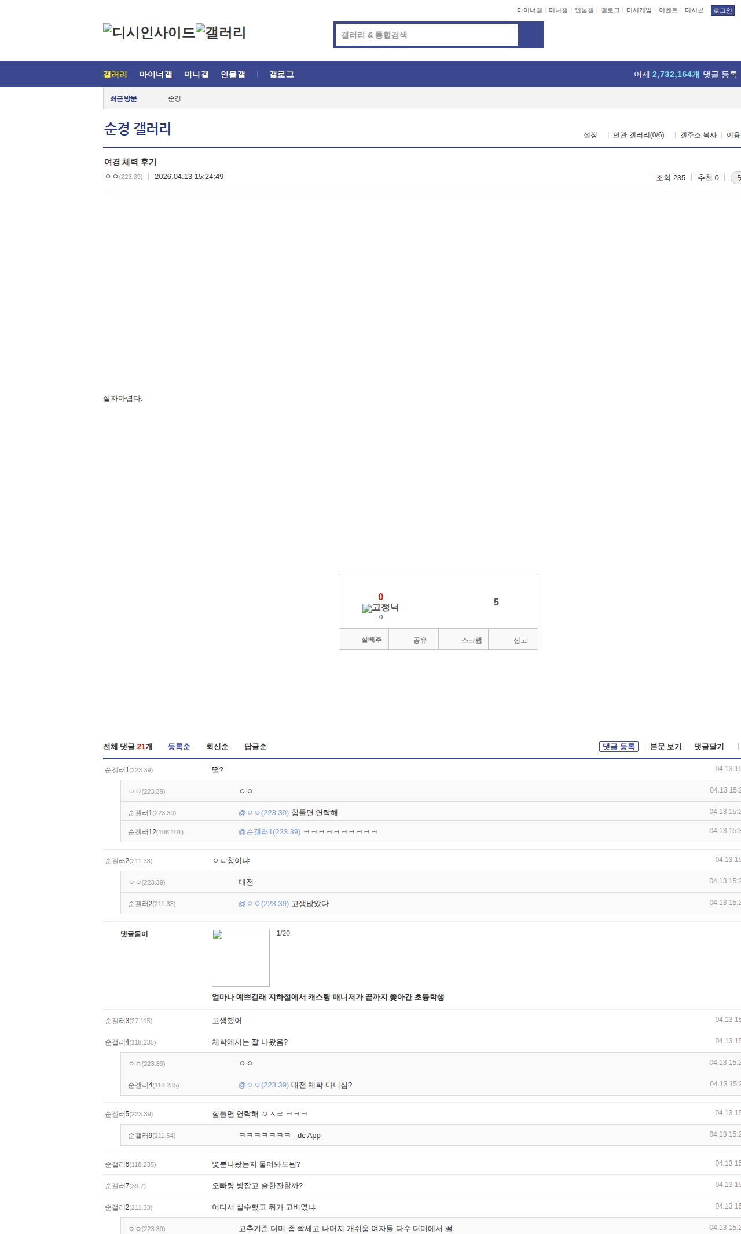
Task: Select the 인물갤 navigation tab
Action: pyautogui.click(x=233, y=75)
